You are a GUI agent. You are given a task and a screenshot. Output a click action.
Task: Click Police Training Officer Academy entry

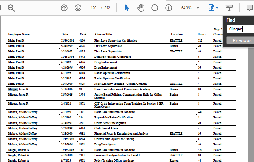click(x=114, y=160)
